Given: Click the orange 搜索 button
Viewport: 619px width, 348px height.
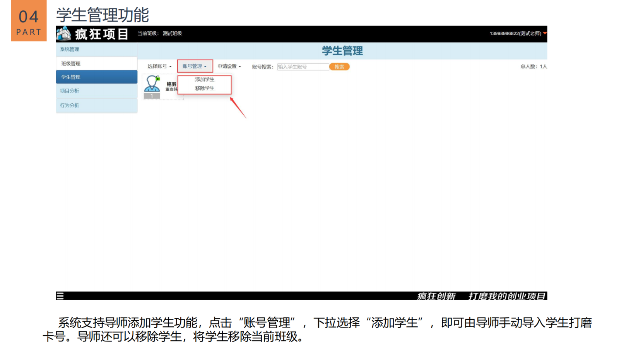Looking at the screenshot, I should 339,67.
